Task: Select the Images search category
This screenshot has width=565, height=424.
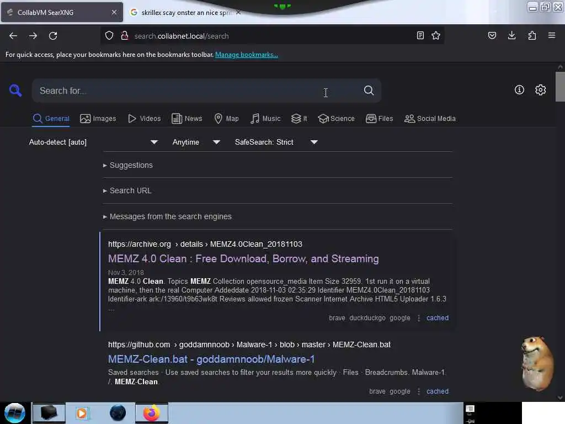Action: coord(98,119)
